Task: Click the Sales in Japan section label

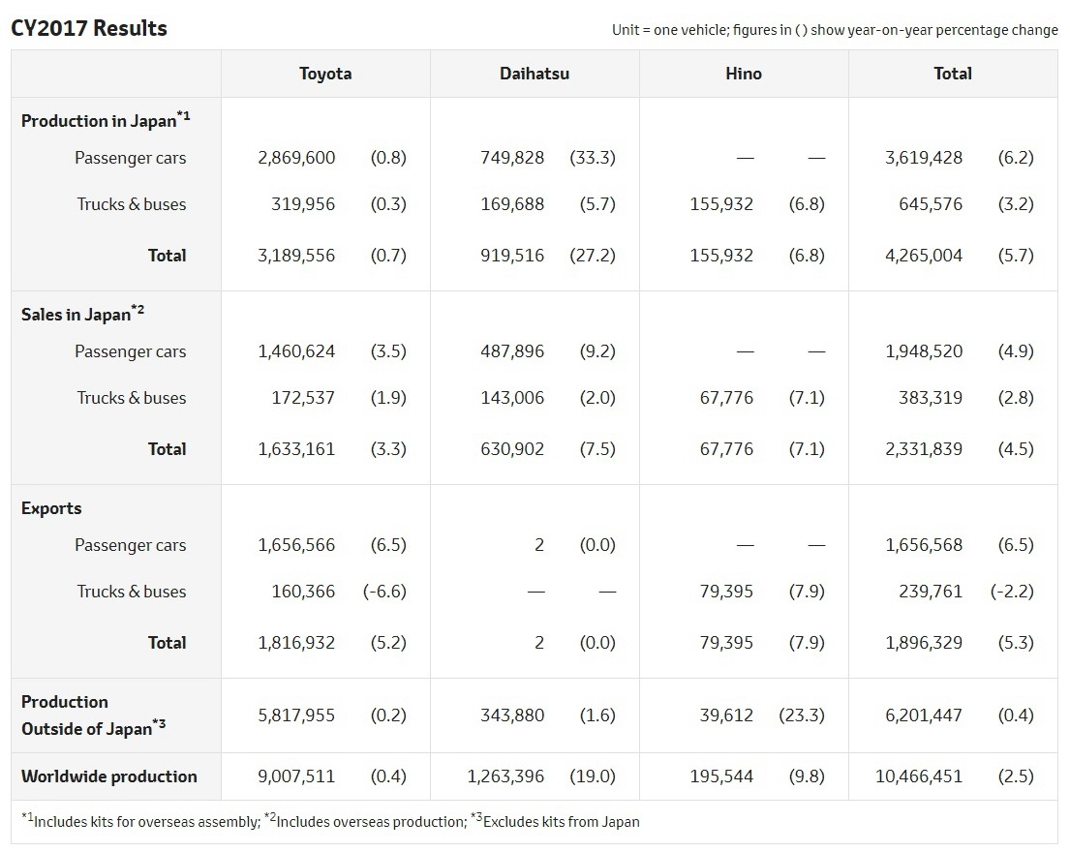Action: point(82,314)
